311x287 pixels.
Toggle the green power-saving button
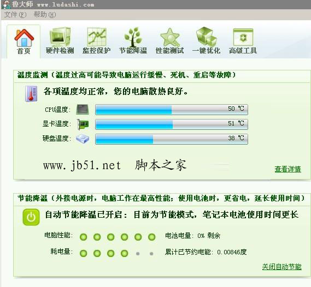tap(31, 217)
